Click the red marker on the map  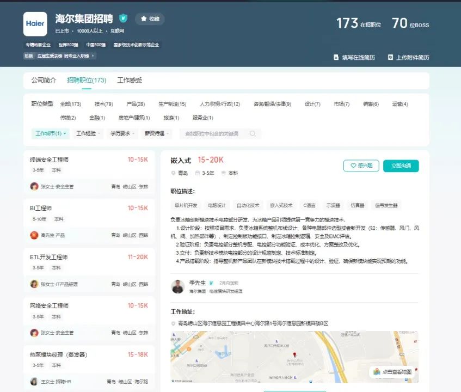tap(294, 355)
